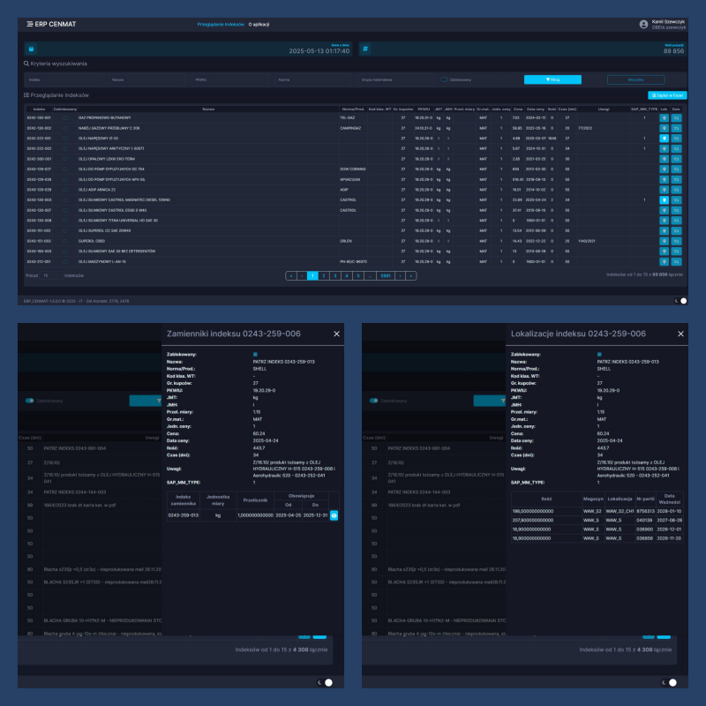Collapse the Kryteria wyszukiwania section

(x=56, y=64)
